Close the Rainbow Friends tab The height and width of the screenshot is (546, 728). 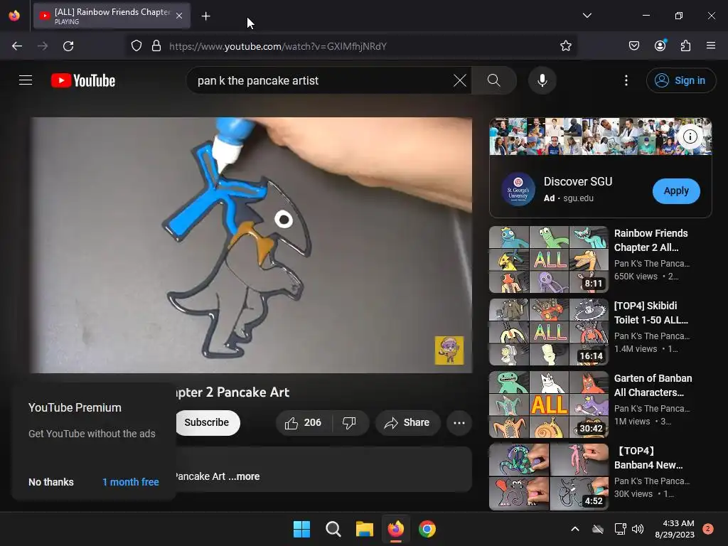click(179, 16)
